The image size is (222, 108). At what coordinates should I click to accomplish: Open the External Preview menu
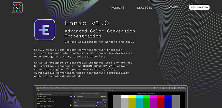[x=67, y=88]
